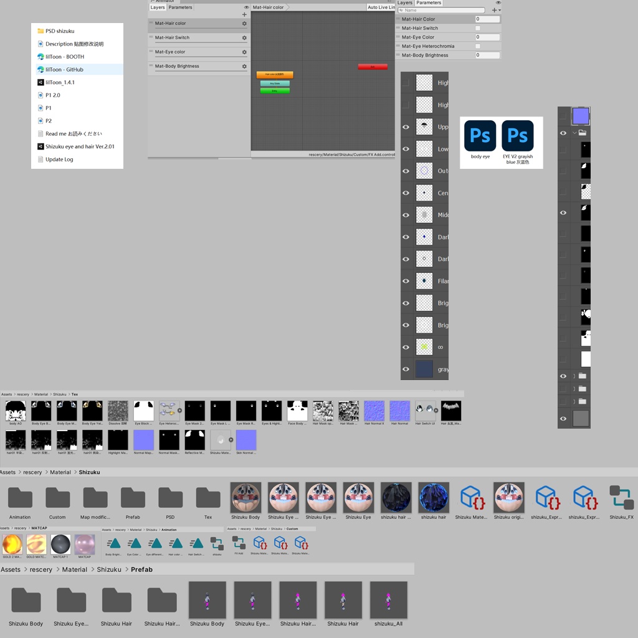This screenshot has height=638, width=638.
Task: Click the Mat-Hair Color value field
Action: (487, 19)
